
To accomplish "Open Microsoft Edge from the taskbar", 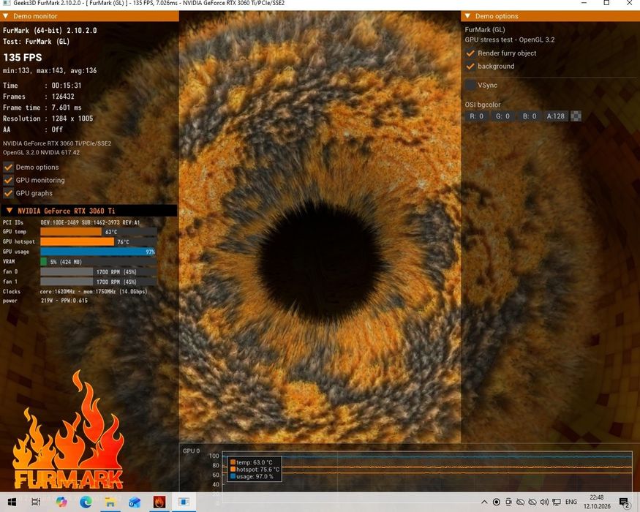I will (x=86, y=502).
